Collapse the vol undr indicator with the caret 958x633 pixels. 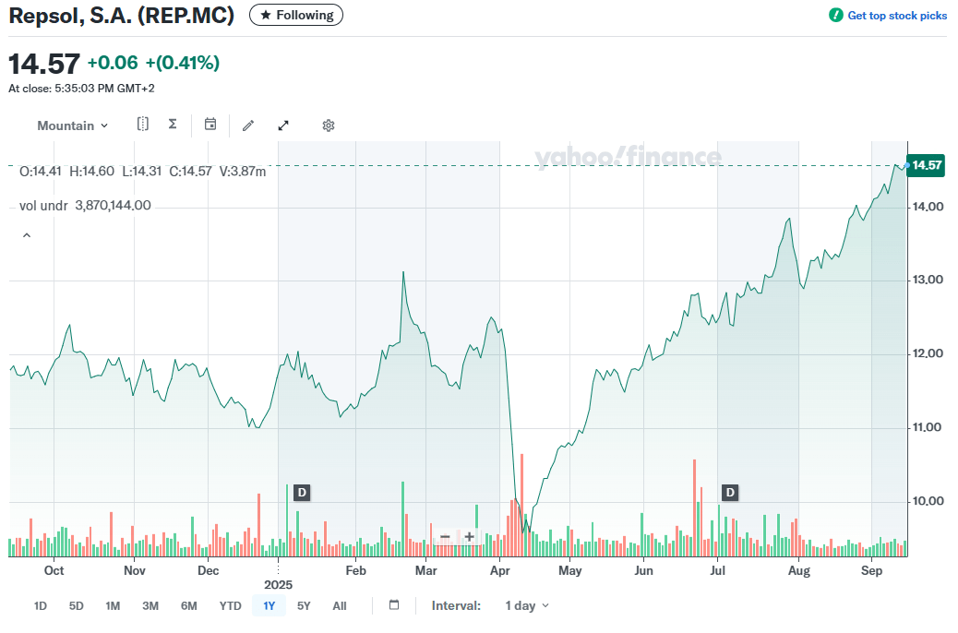27,234
